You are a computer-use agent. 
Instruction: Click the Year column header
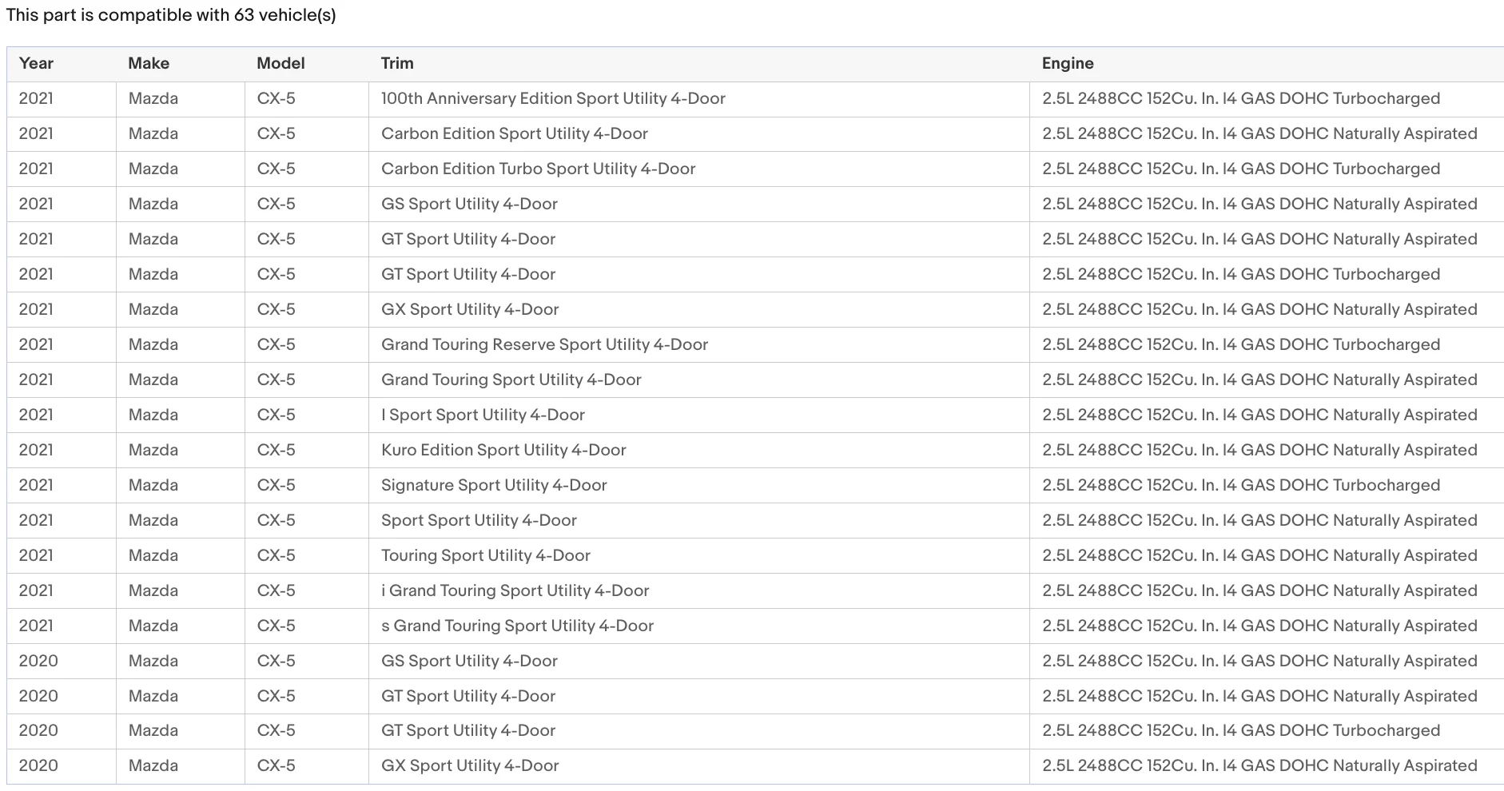tap(36, 63)
